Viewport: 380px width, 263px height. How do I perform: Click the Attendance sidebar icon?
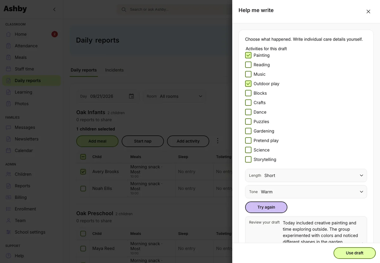pos(9,46)
